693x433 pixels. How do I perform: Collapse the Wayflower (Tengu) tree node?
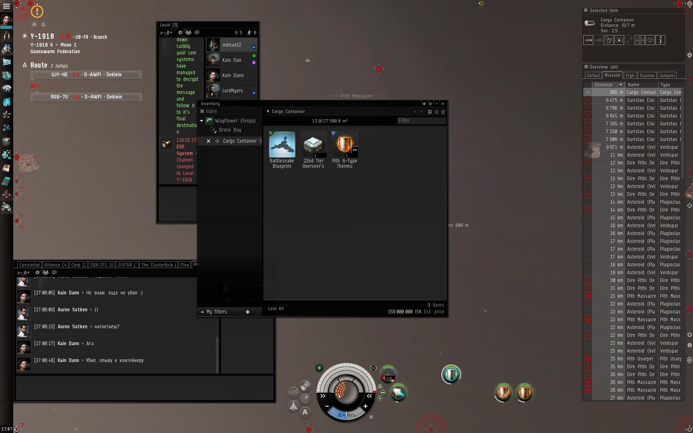click(202, 121)
